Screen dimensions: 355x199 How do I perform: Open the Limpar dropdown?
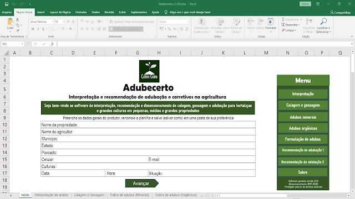(296, 30)
